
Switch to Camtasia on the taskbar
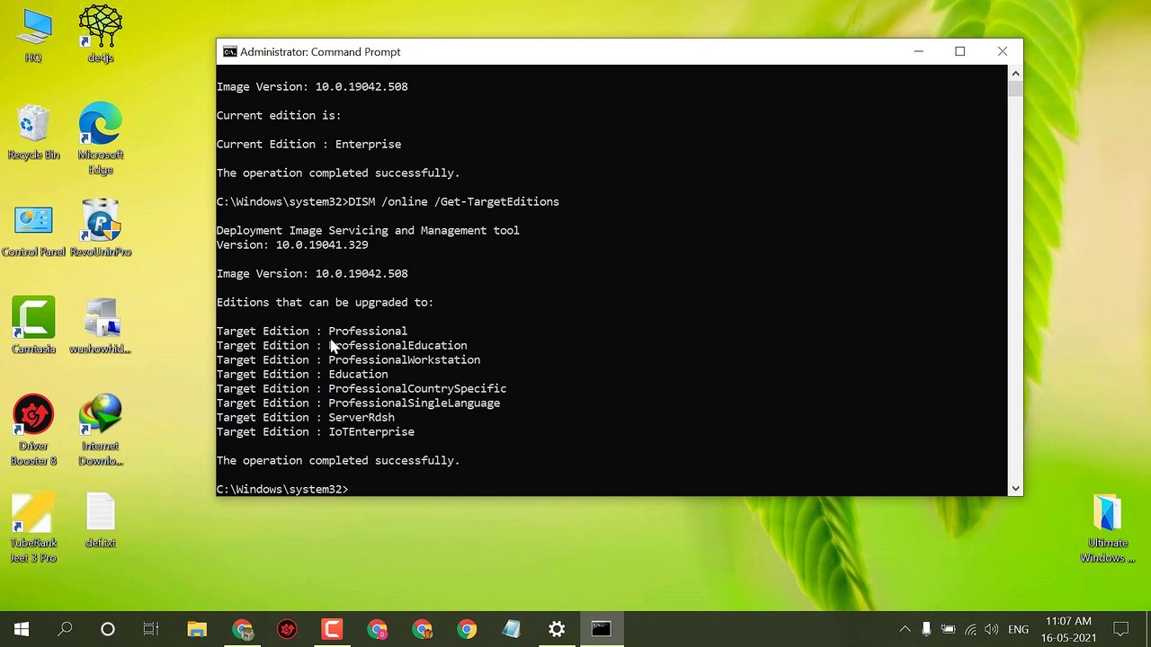tap(332, 629)
